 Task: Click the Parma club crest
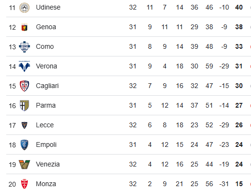(x=24, y=106)
